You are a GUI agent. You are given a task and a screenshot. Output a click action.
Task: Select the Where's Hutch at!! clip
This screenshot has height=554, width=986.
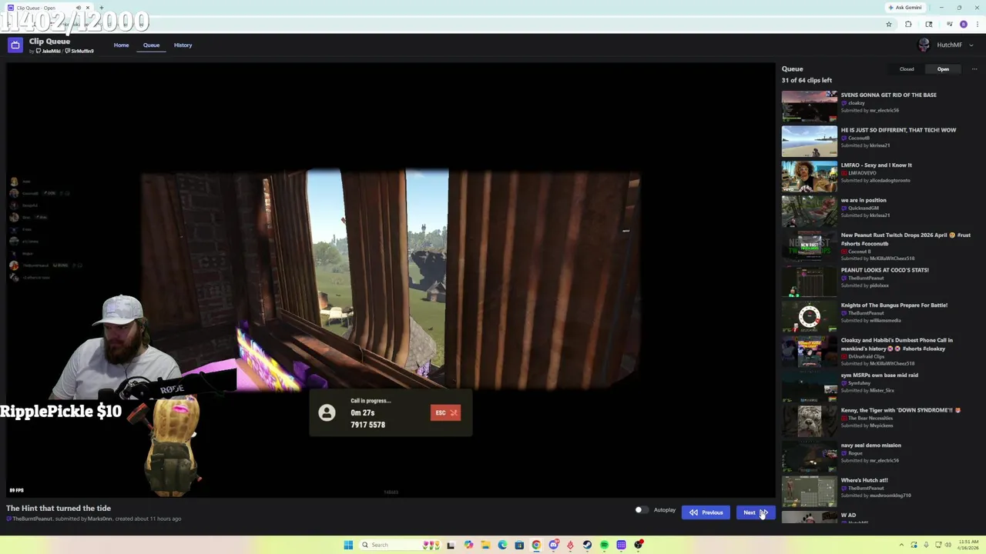point(864,480)
